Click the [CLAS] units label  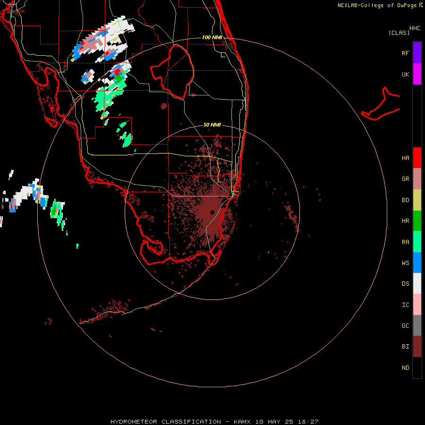point(399,33)
